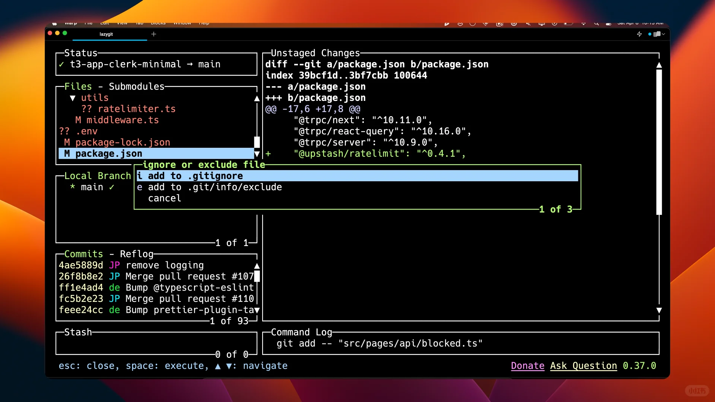Select commit 4ae5889d remove logging
Viewport: 715px width, 402px height.
pos(131,265)
